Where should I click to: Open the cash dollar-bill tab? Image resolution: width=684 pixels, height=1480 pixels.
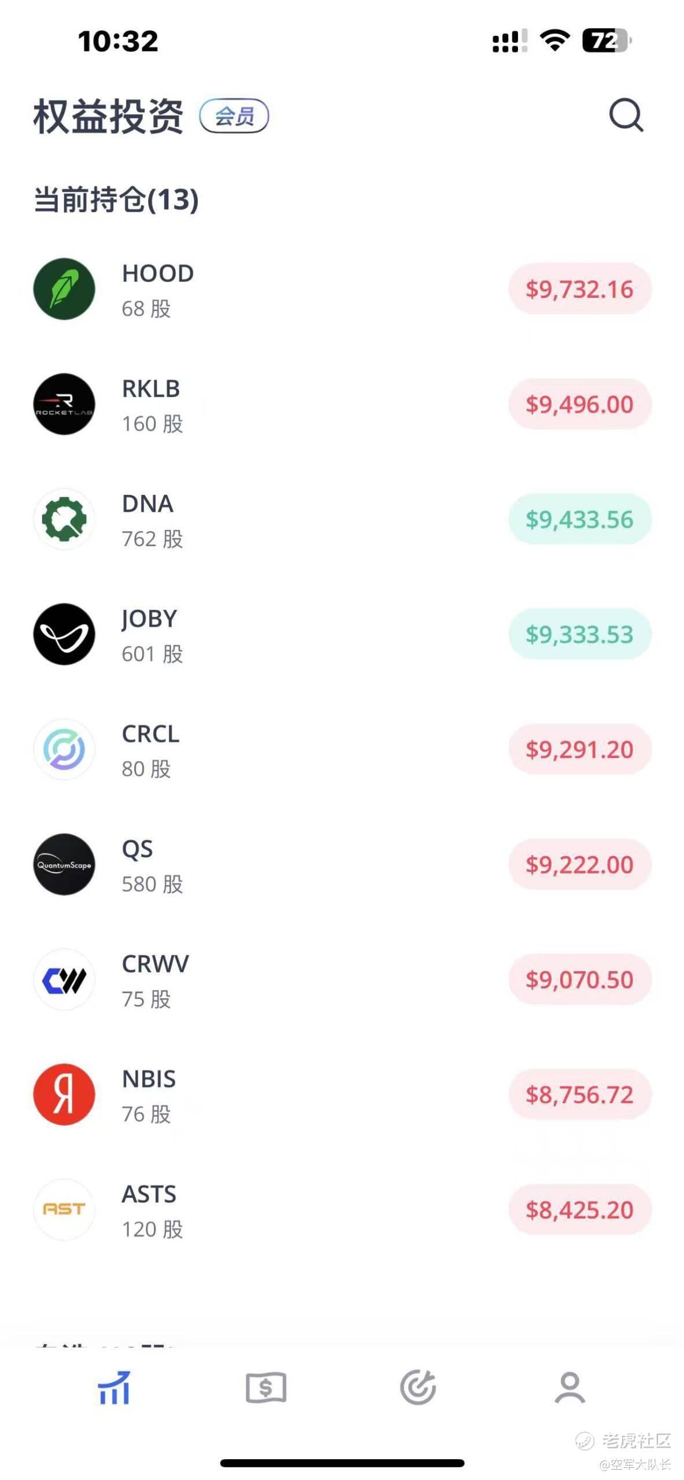coord(266,1387)
